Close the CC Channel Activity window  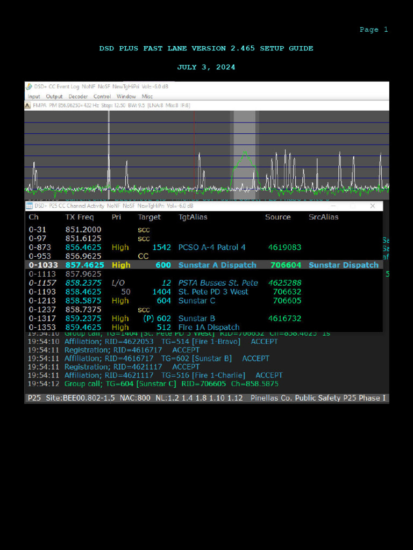tap(372, 206)
